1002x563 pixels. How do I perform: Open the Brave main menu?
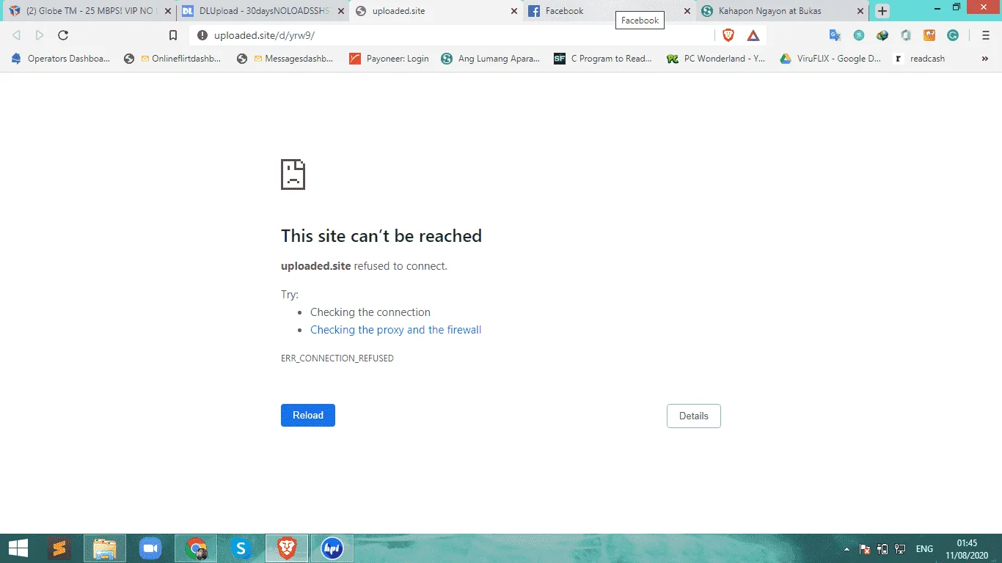click(x=985, y=35)
